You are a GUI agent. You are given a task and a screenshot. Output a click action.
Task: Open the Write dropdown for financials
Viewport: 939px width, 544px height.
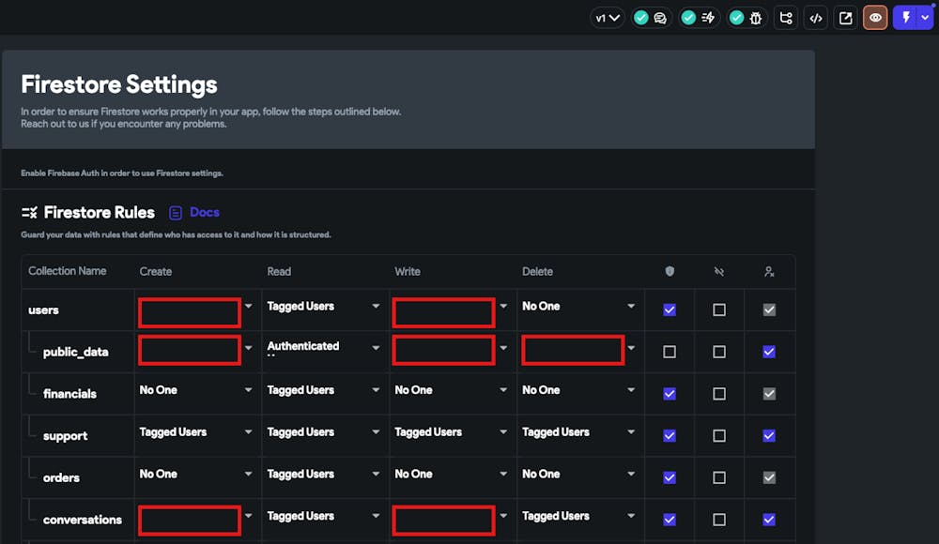coord(451,390)
